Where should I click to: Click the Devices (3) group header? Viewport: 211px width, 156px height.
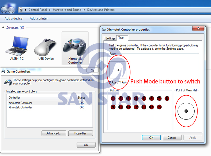tap(15, 28)
